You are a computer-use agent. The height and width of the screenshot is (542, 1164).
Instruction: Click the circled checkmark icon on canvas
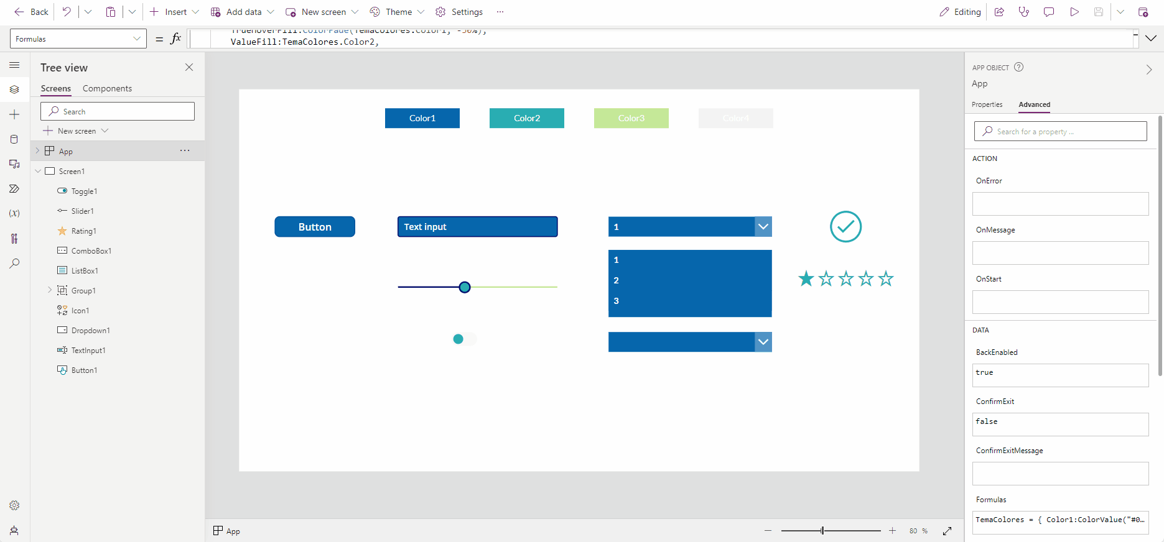[845, 227]
